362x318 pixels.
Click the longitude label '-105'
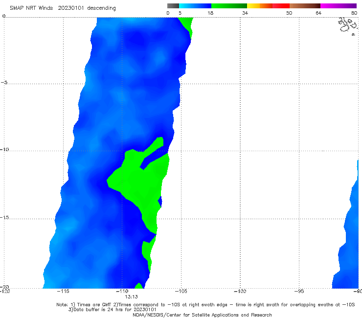[x=181, y=291]
